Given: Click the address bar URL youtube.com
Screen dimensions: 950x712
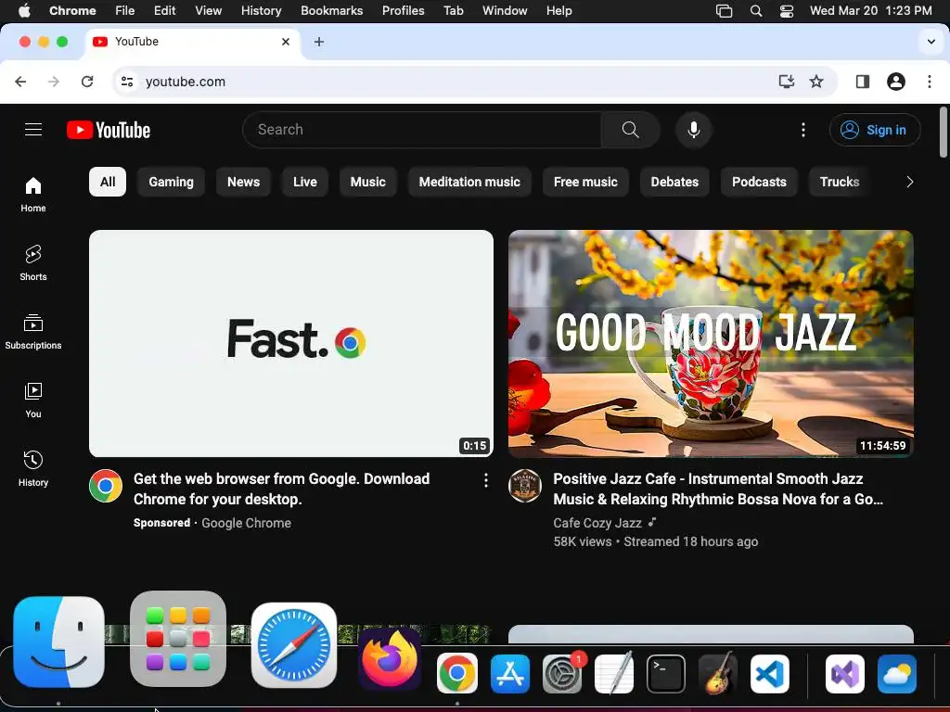Looking at the screenshot, I should [x=186, y=82].
